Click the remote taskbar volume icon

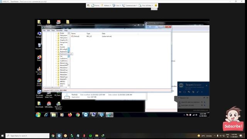[x=196, y=115]
